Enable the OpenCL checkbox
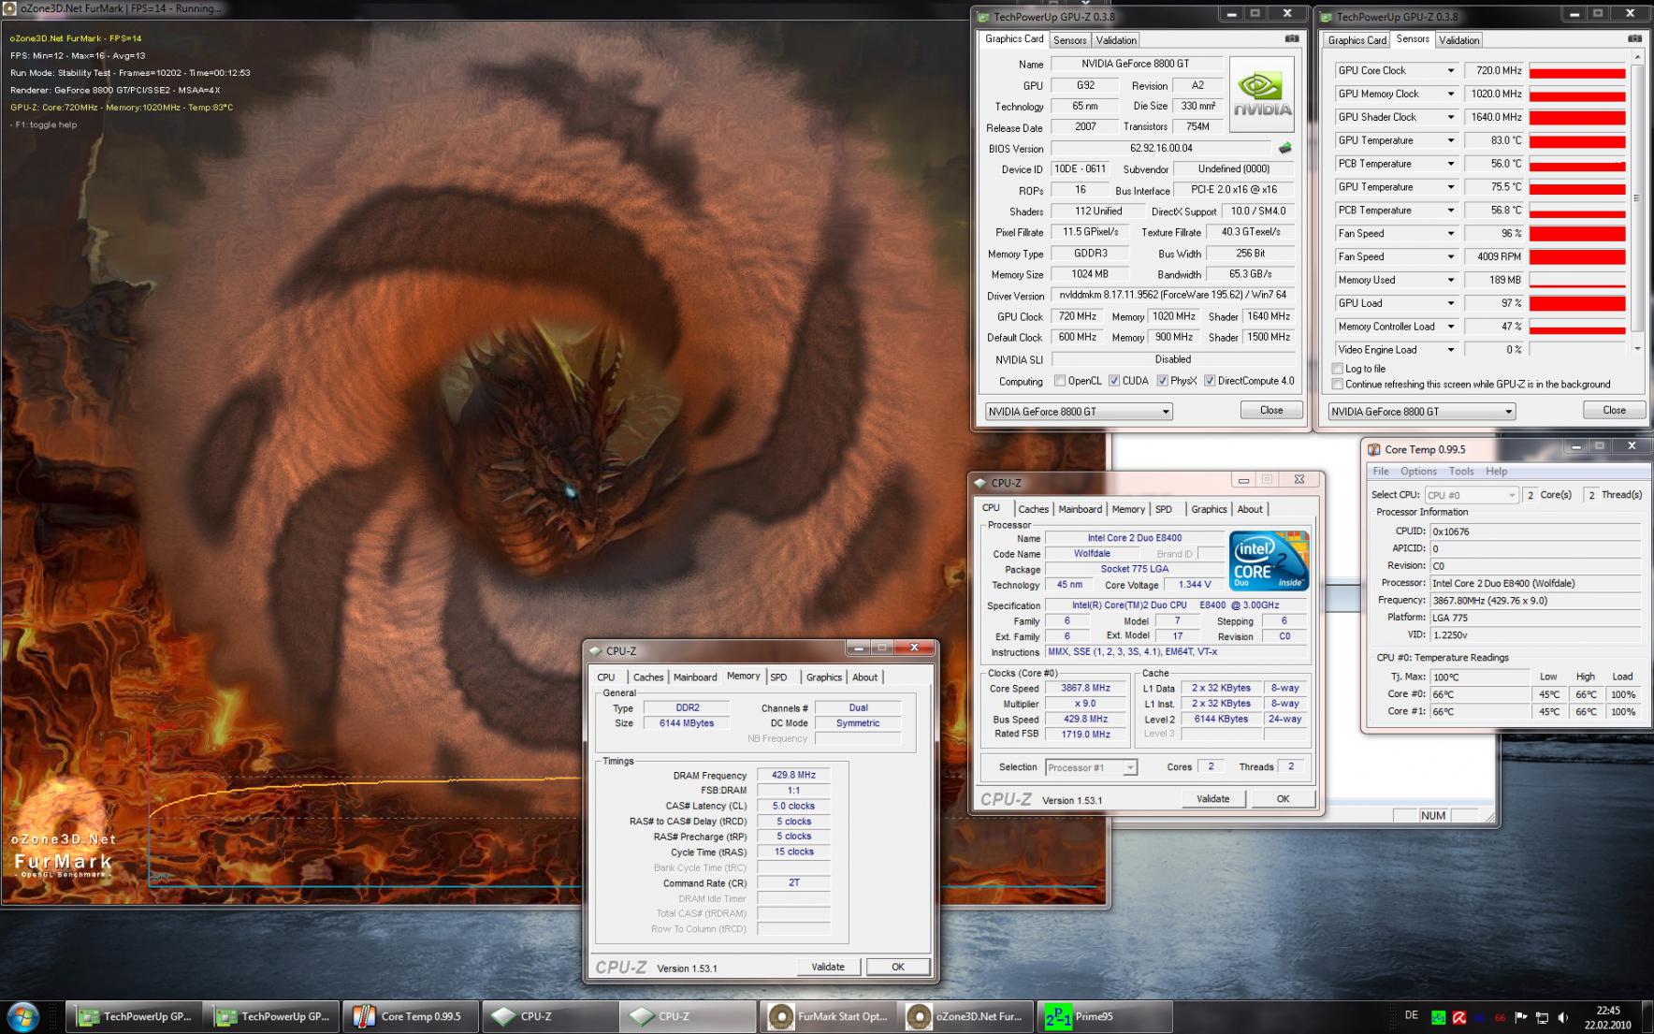 click(1060, 381)
